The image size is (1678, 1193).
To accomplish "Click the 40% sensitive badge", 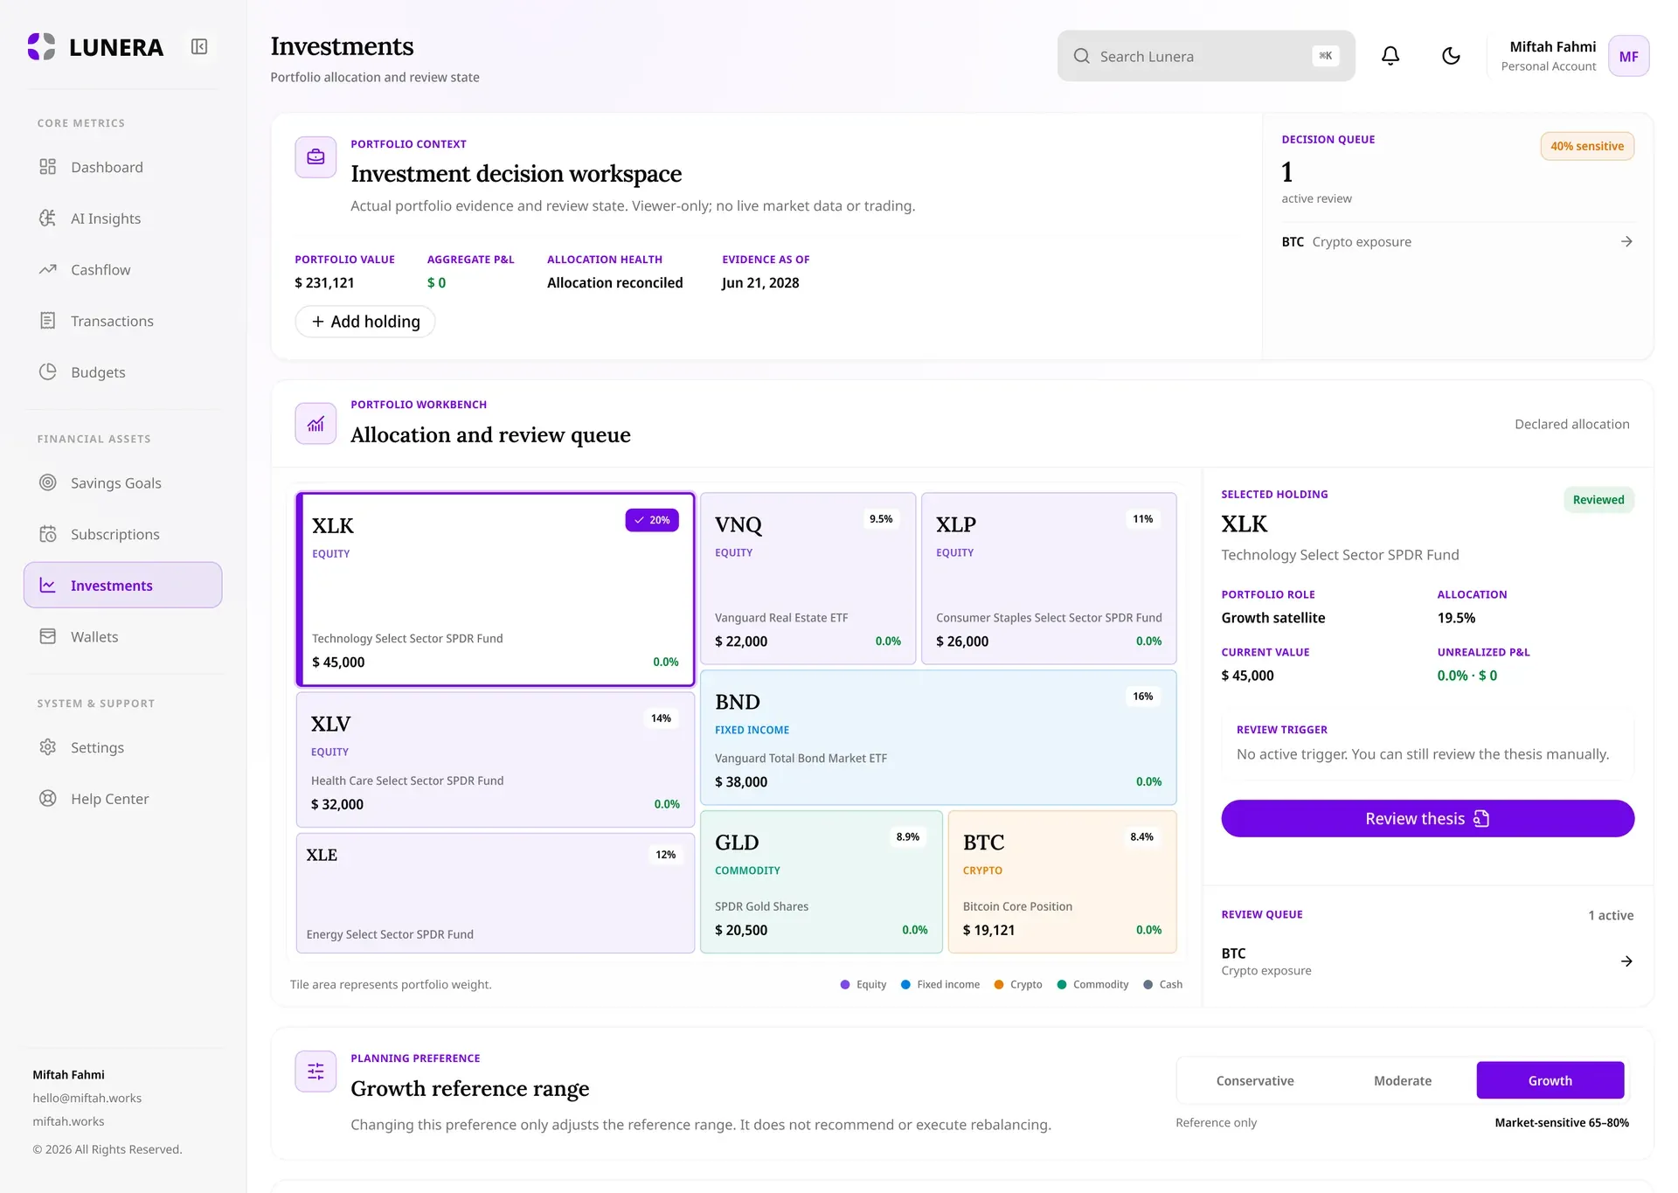I will click(1587, 146).
